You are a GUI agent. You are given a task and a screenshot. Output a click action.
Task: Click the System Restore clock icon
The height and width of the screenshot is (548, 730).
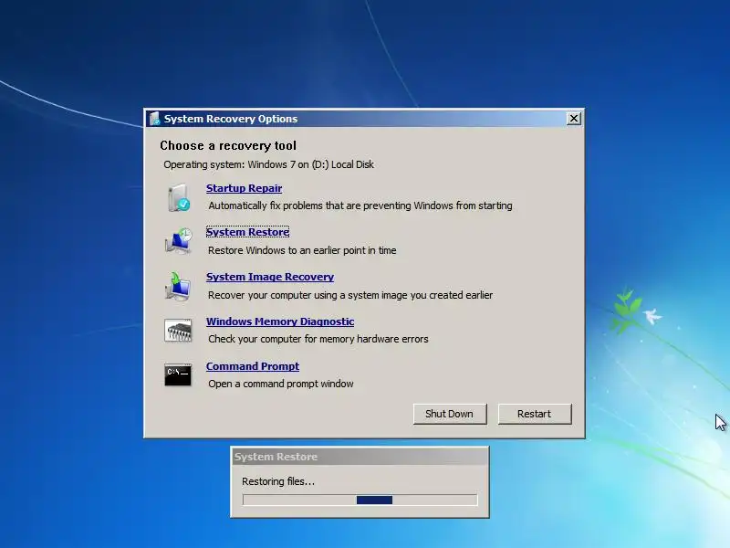pyautogui.click(x=178, y=241)
